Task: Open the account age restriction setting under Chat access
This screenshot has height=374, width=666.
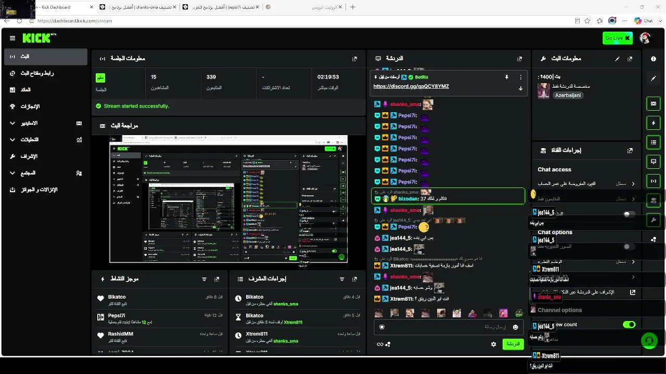Action: [586, 184]
